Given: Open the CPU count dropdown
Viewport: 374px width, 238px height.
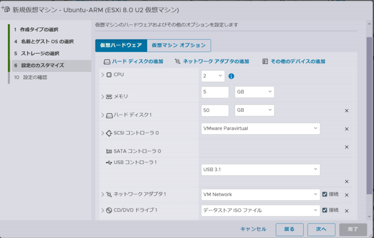Looking at the screenshot, I should [x=213, y=76].
